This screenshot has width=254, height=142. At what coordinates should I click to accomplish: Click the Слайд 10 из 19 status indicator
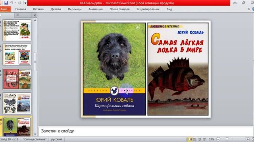pyautogui.click(x=10, y=139)
